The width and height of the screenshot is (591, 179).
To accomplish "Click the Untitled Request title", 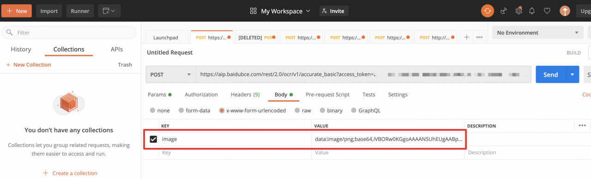I will 170,52.
